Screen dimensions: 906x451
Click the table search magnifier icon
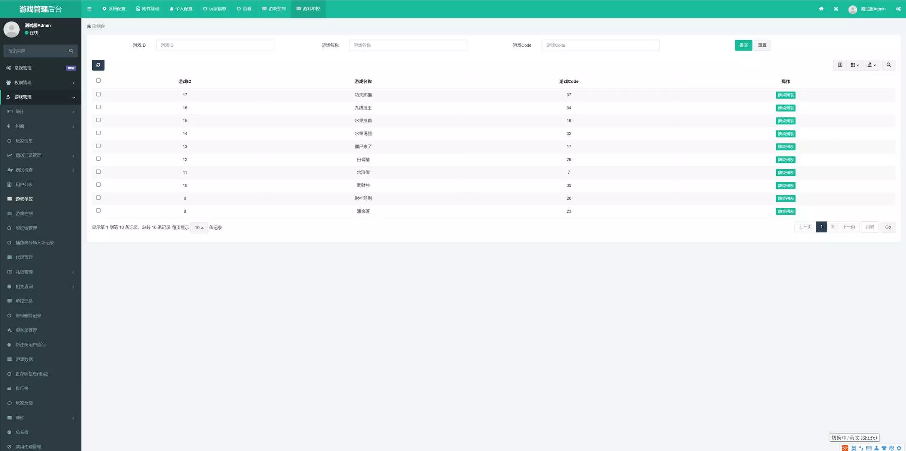[888, 65]
